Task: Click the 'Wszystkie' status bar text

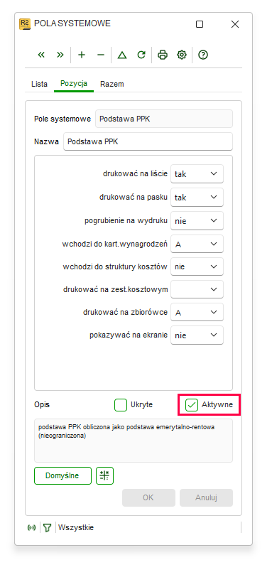Action: point(76,527)
